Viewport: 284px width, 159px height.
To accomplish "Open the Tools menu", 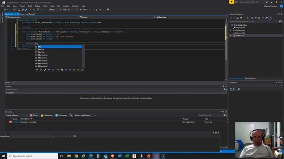I will (52, 6).
